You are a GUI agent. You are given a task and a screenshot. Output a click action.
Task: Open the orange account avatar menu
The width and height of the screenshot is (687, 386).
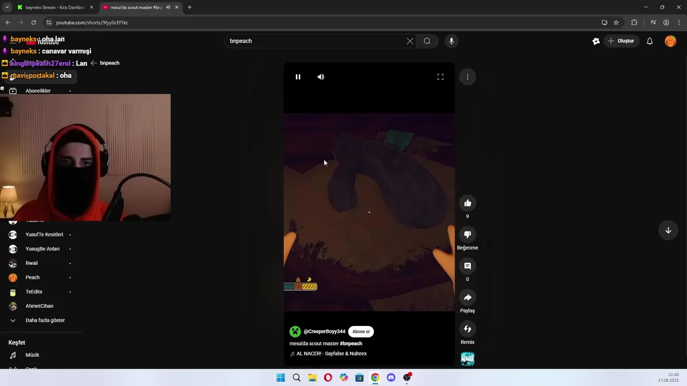coord(670,41)
